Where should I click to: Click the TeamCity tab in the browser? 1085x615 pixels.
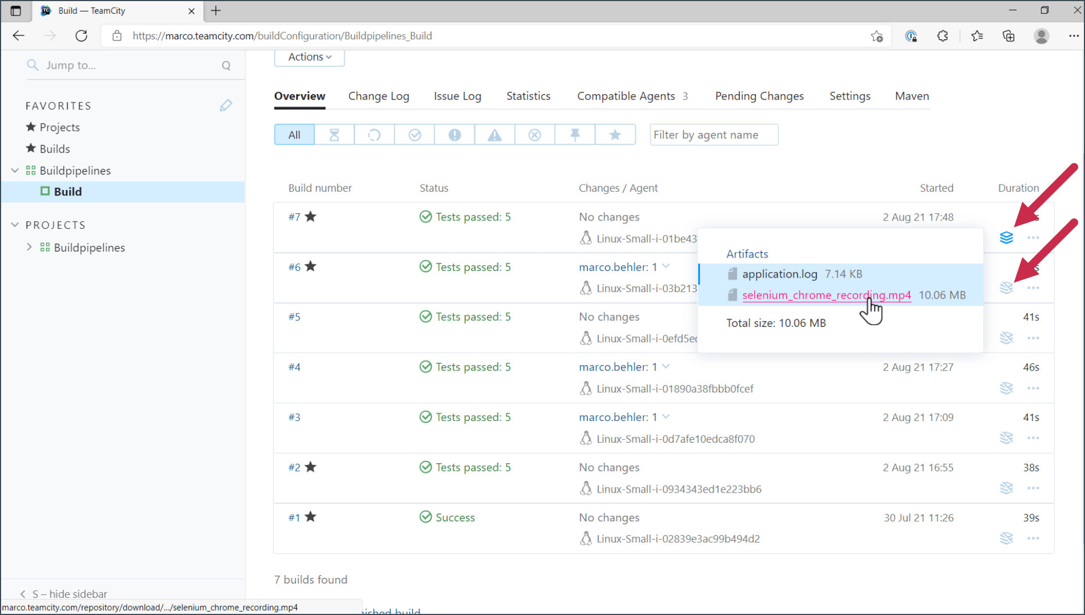pos(115,11)
